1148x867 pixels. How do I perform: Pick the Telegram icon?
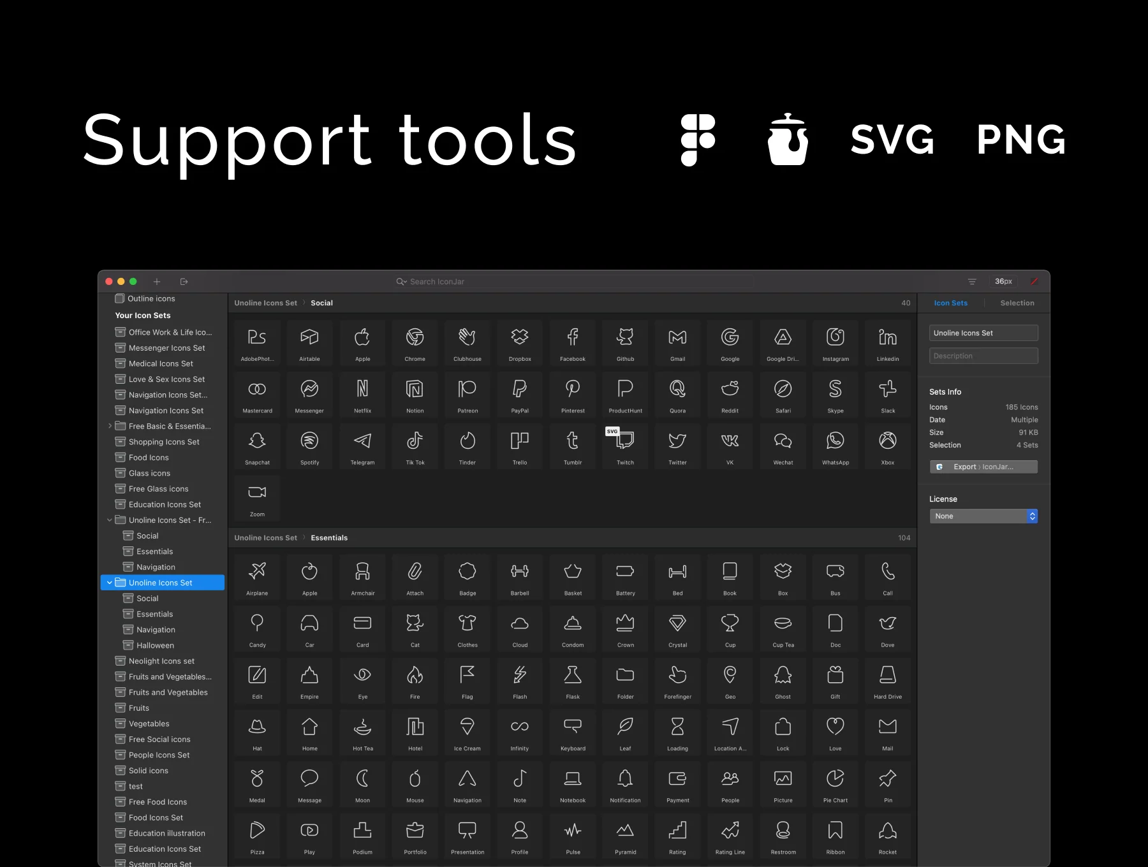pos(362,446)
